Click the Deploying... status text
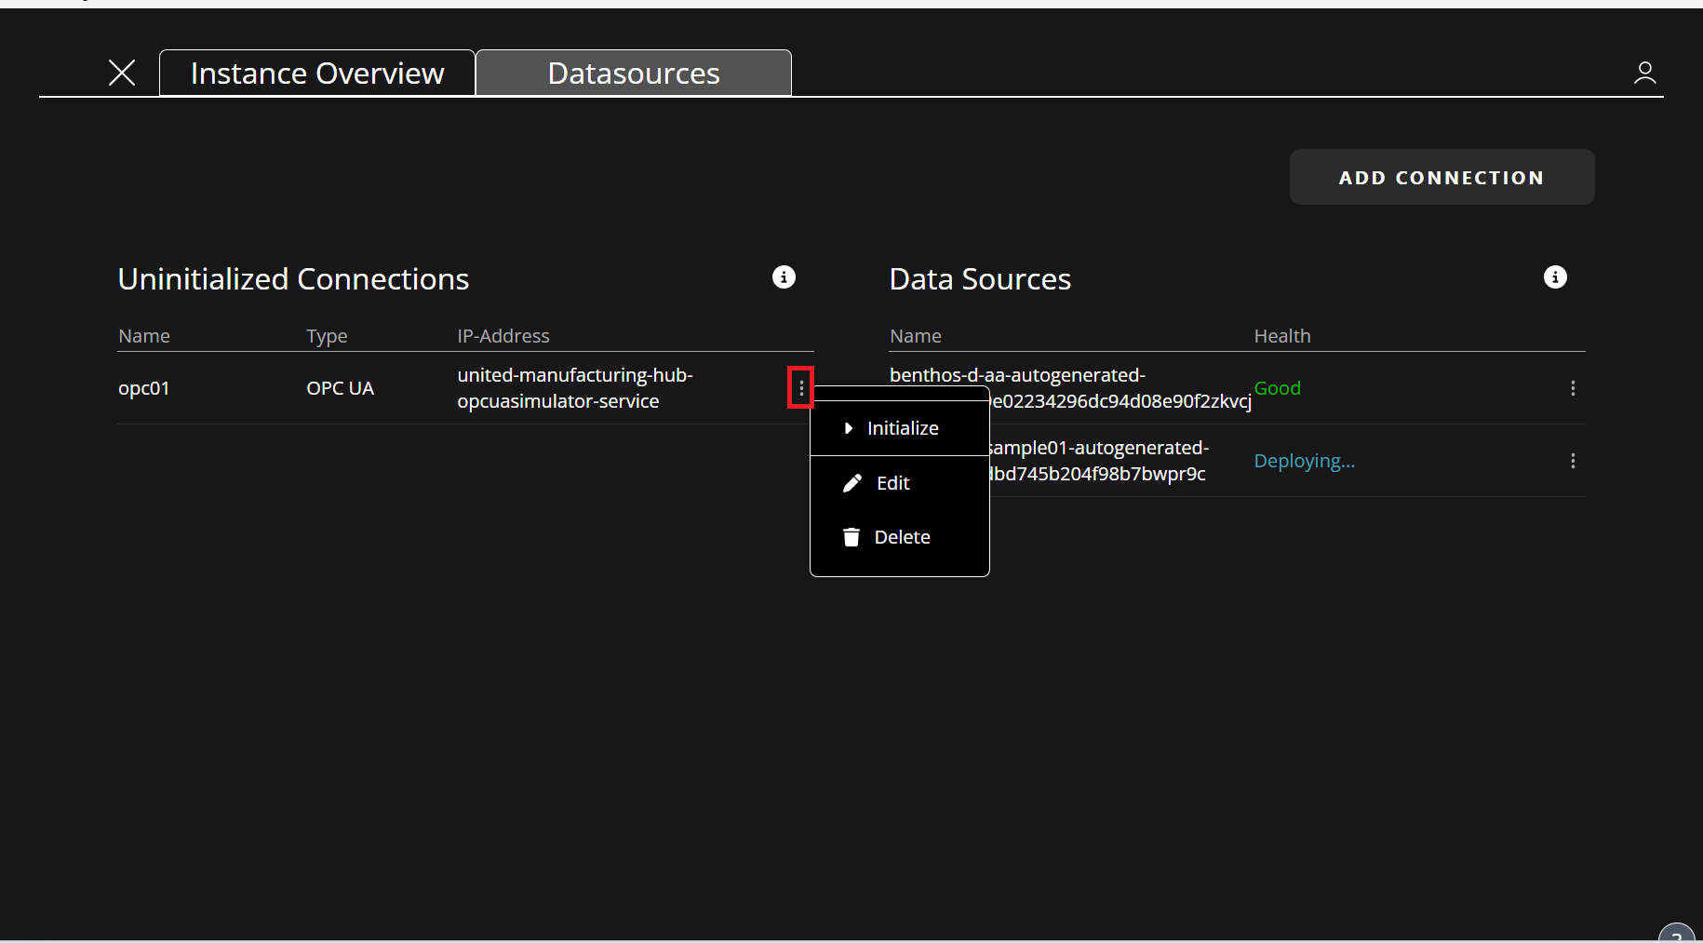 [1304, 461]
